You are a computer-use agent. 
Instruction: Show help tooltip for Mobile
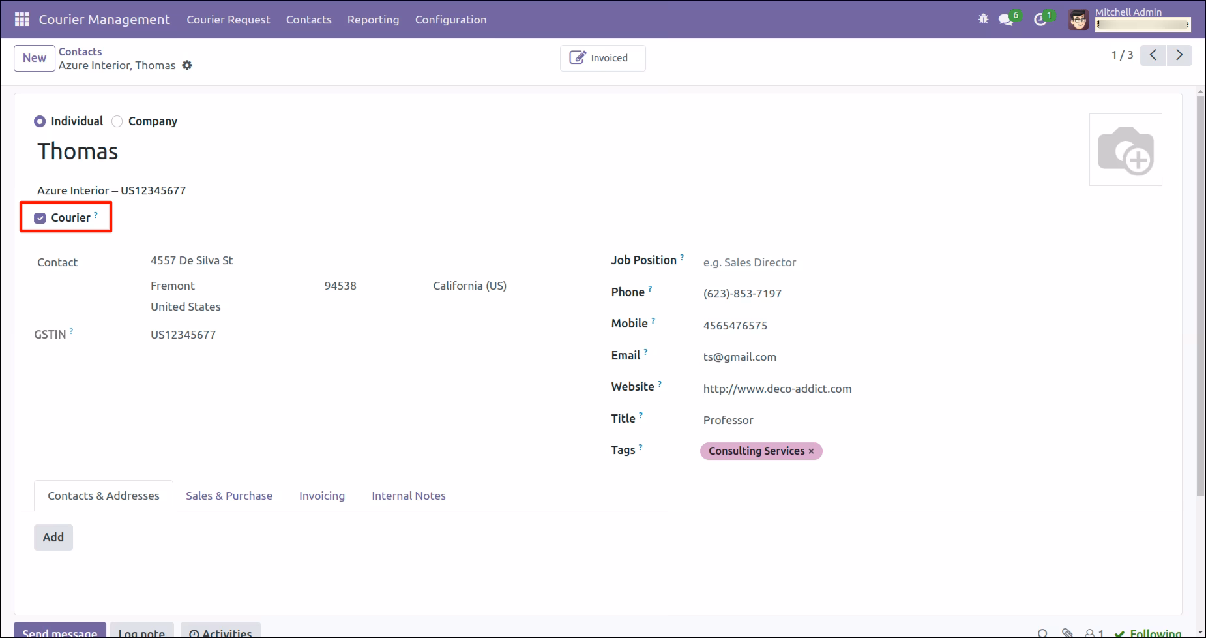[653, 320]
